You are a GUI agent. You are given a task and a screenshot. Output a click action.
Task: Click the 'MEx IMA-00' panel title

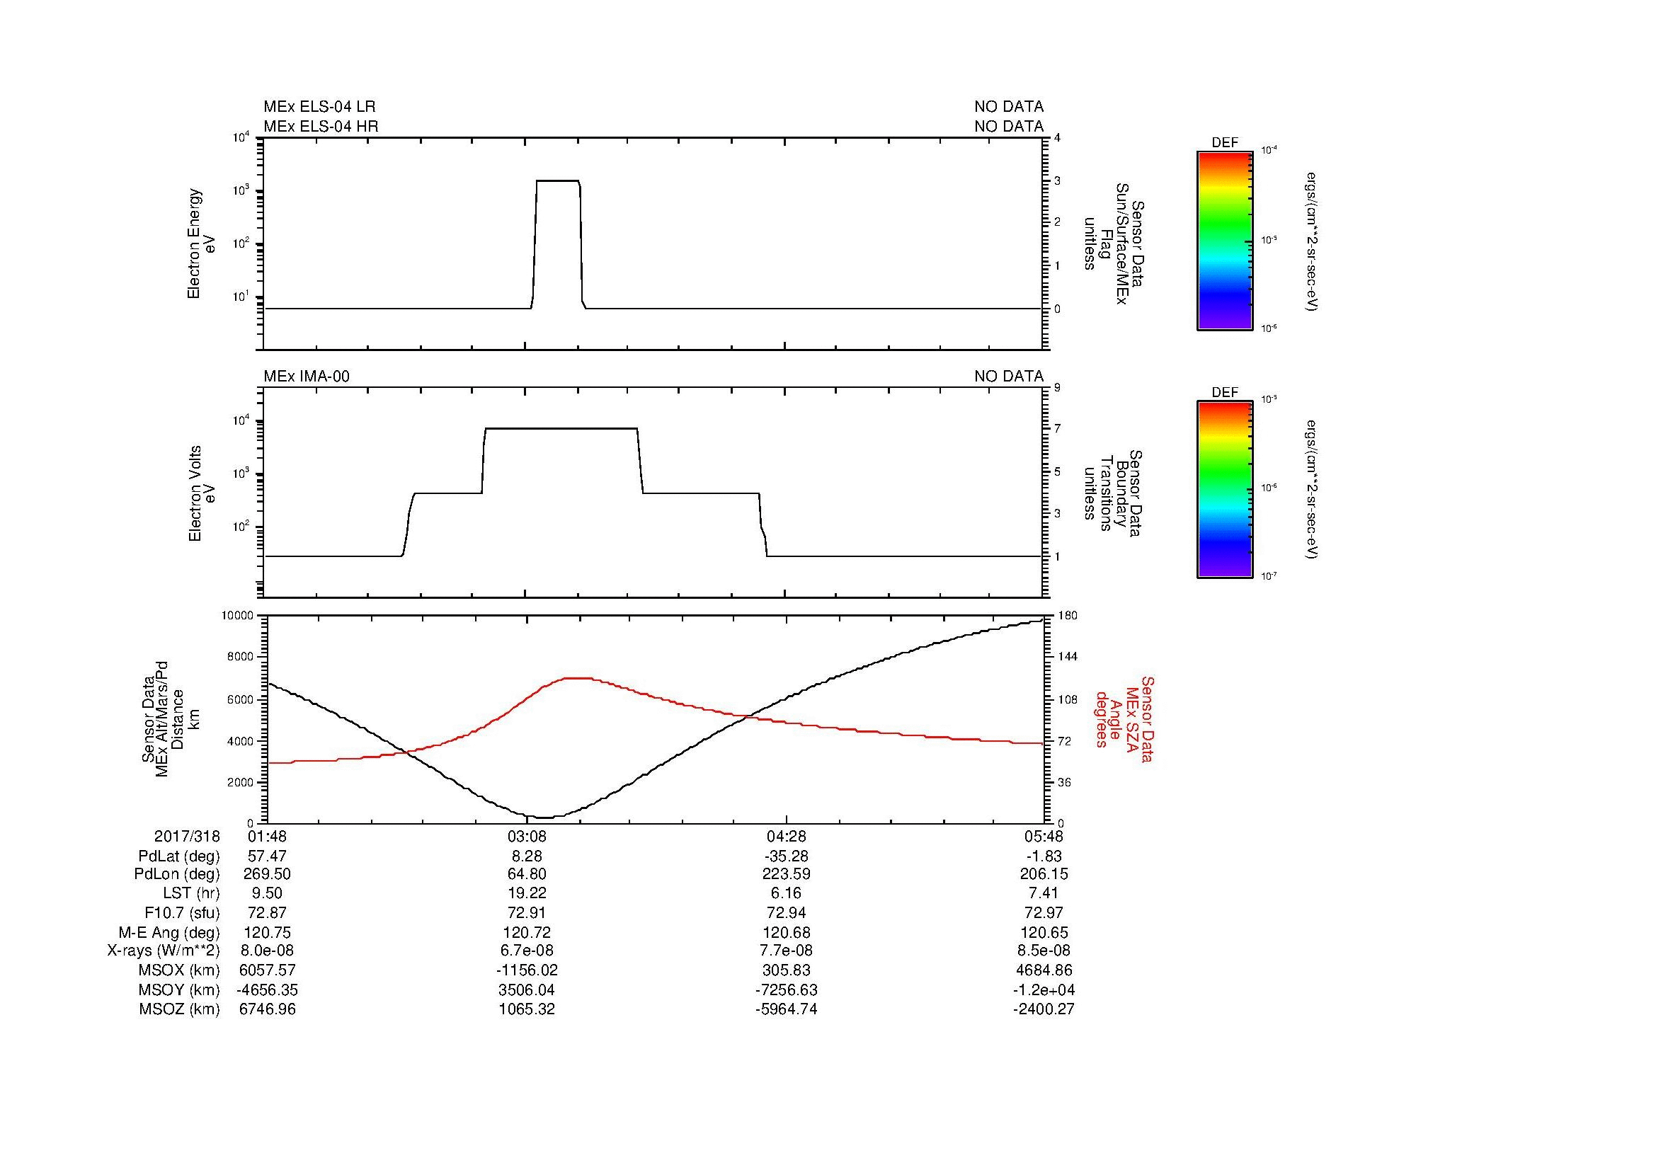coord(307,377)
